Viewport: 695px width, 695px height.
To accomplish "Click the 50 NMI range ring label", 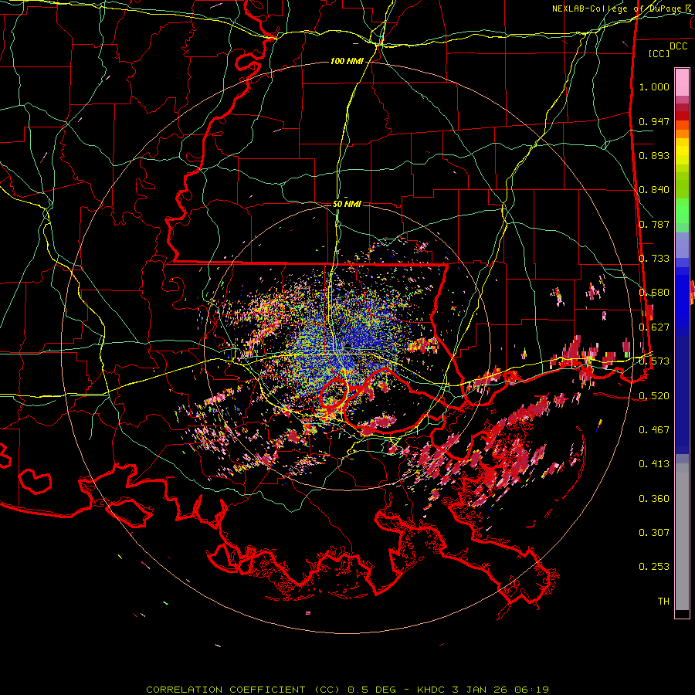I will click(347, 204).
